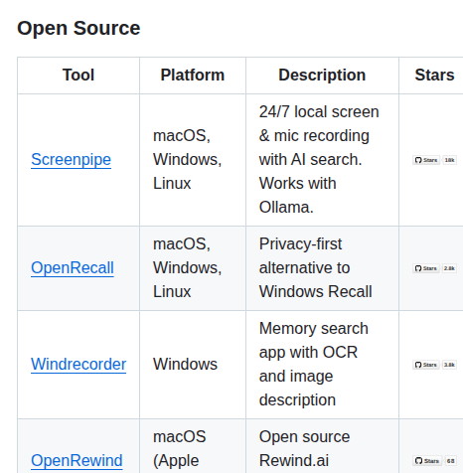The width and height of the screenshot is (463, 473).
Task: Click the Windows platform cell for Windrecorder
Action: tap(185, 365)
